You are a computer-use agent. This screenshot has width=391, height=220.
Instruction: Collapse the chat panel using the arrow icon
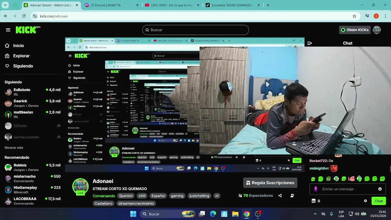click(309, 43)
